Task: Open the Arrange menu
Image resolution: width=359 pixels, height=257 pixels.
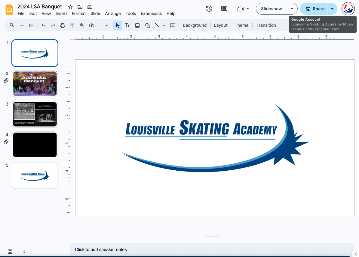Action: click(113, 13)
